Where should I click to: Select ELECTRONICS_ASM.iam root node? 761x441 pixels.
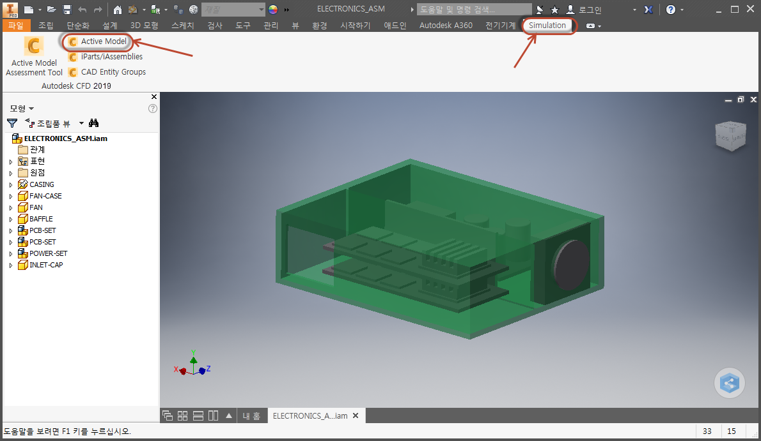click(x=59, y=138)
